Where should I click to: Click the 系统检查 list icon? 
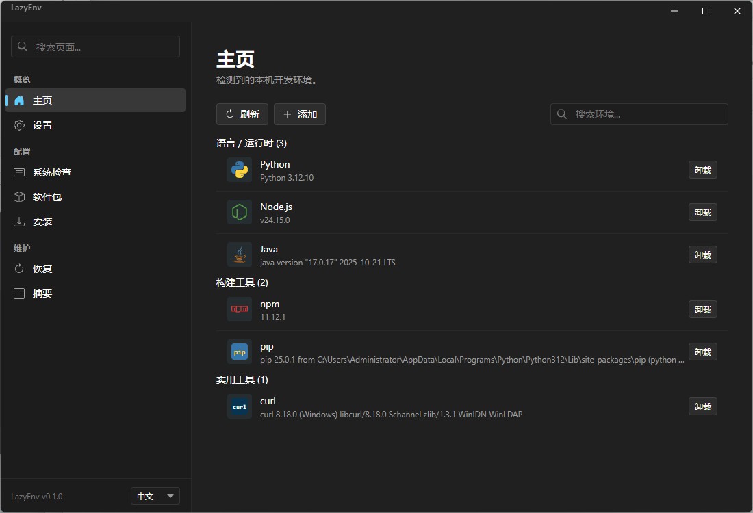coord(19,172)
